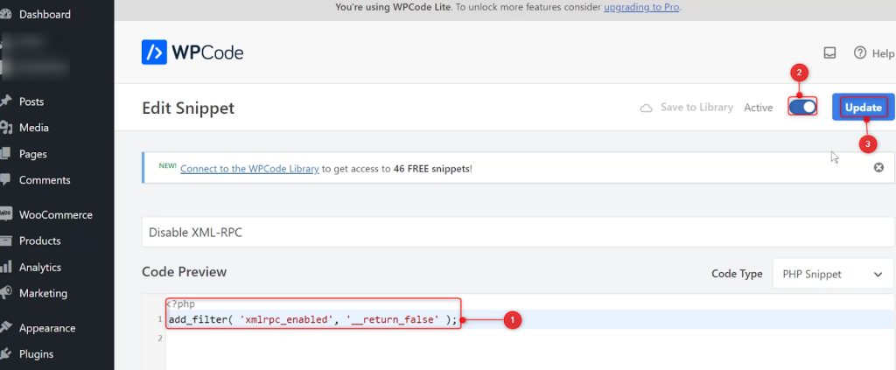Open Plugins menu item
896x370 pixels.
(37, 354)
